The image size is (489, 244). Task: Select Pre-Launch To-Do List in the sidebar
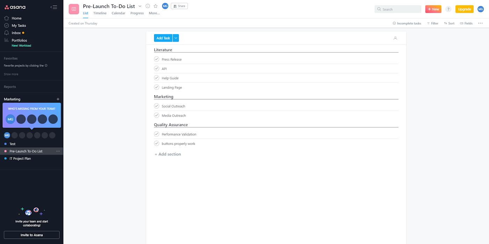coord(26,151)
